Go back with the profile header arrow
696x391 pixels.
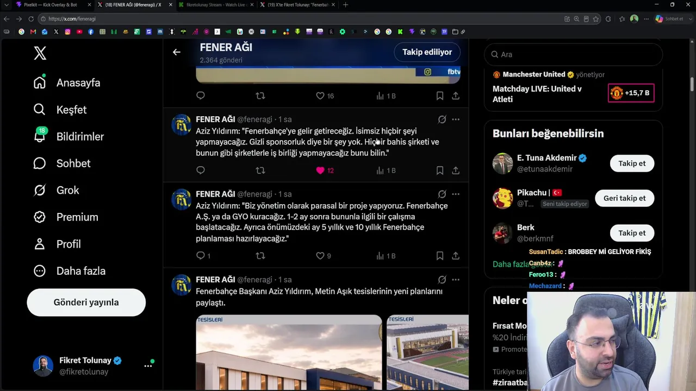pos(177,52)
